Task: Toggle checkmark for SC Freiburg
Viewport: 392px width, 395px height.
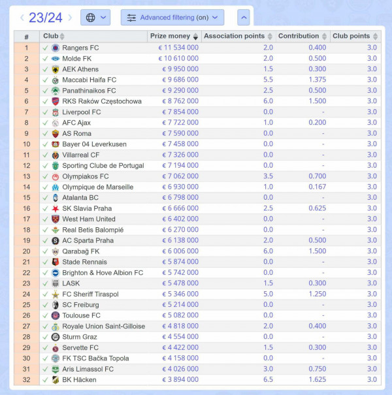Action: tap(45, 305)
